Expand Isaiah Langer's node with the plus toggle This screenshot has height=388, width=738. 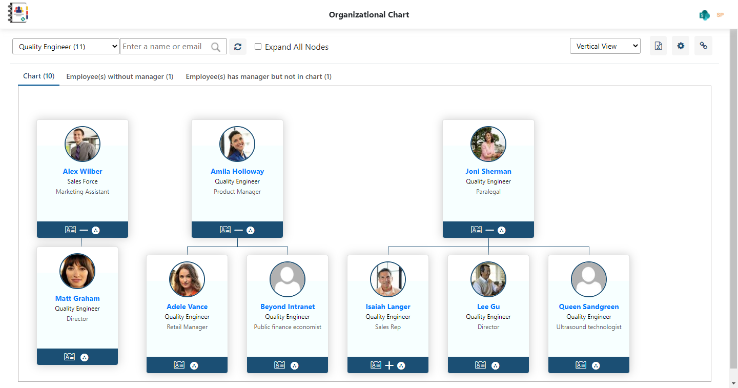pos(388,365)
